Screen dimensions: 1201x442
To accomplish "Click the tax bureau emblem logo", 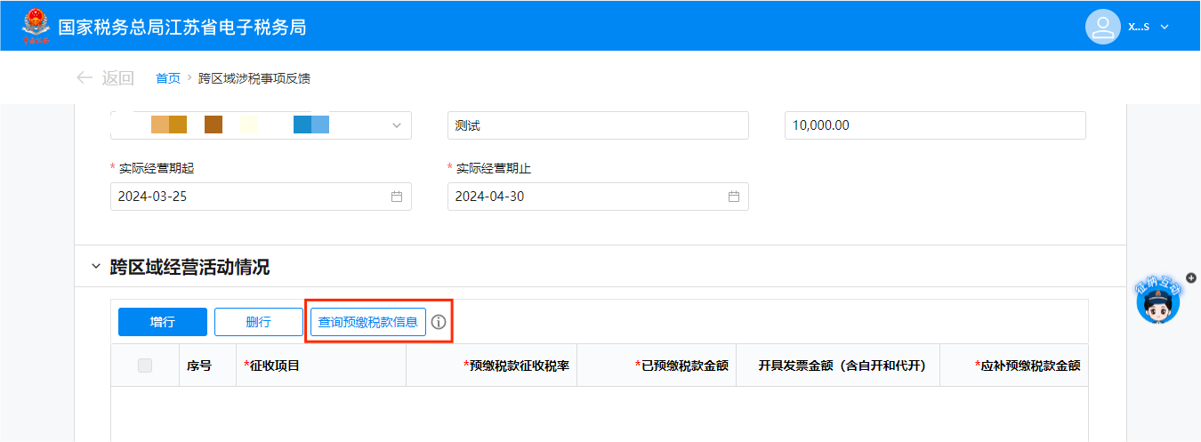I will pos(36,26).
